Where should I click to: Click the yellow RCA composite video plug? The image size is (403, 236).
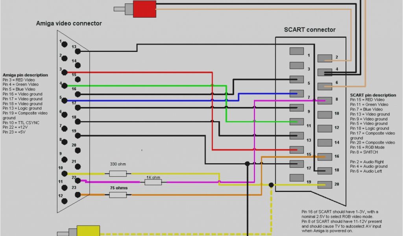88,230
